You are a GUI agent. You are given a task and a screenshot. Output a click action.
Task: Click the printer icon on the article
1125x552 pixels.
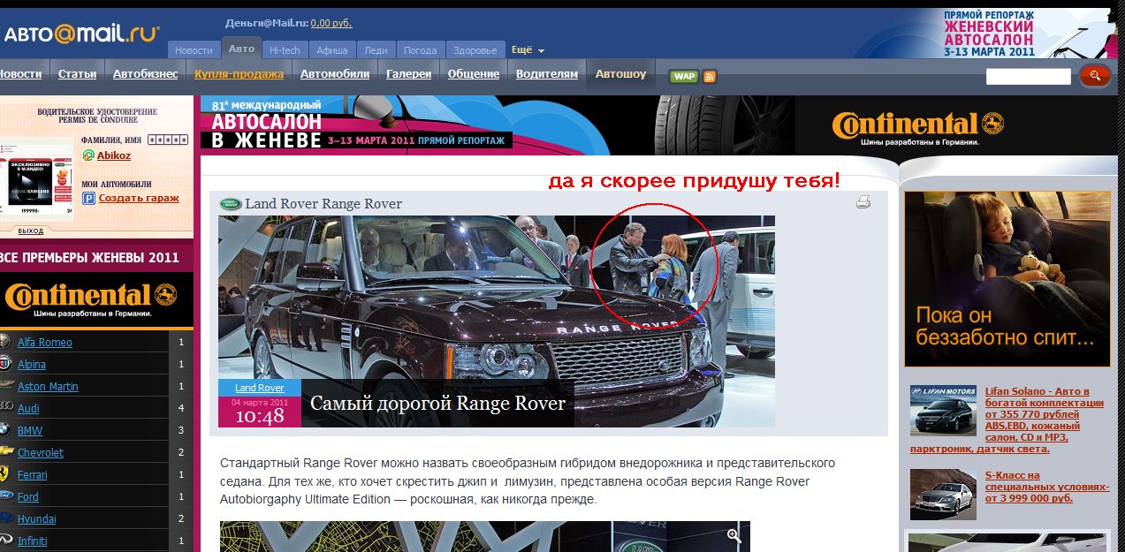point(863,202)
